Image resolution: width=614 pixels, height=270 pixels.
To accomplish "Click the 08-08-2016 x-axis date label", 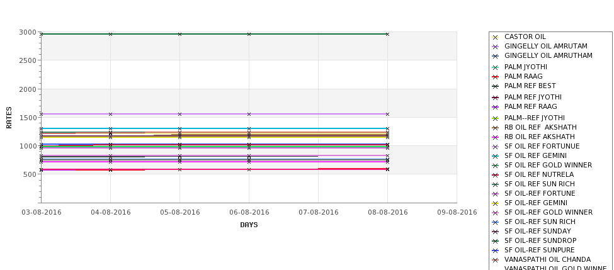I will coord(388,213).
